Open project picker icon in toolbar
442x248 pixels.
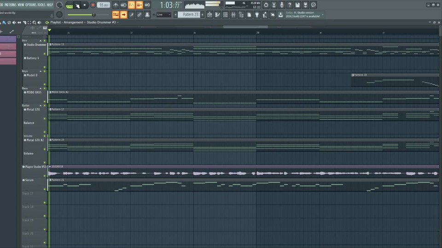(x=249, y=15)
